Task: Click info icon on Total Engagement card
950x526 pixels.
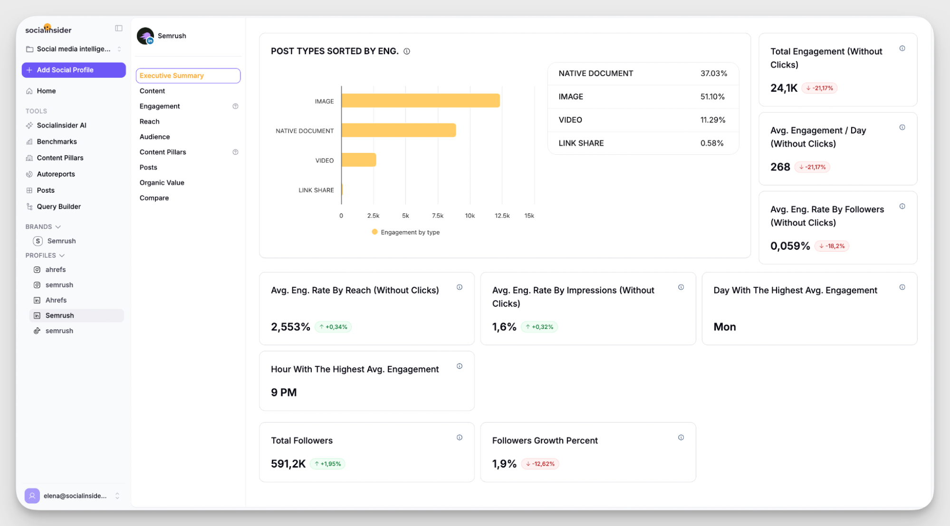Action: 902,48
